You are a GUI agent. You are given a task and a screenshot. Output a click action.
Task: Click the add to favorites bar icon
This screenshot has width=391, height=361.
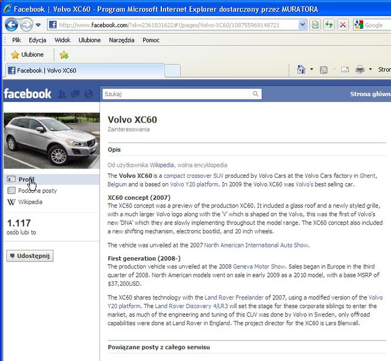(64, 55)
